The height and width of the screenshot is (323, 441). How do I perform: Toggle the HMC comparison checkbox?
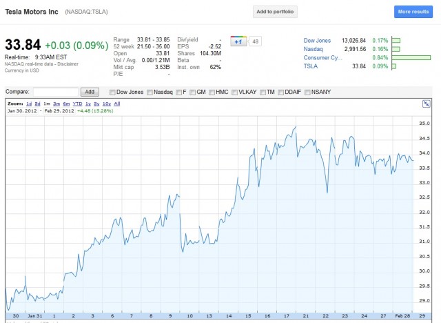pyautogui.click(x=212, y=92)
